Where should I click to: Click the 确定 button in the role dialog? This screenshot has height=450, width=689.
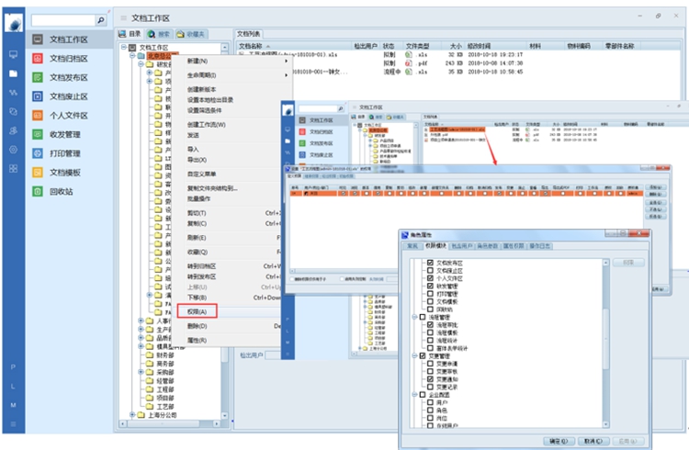(557, 439)
